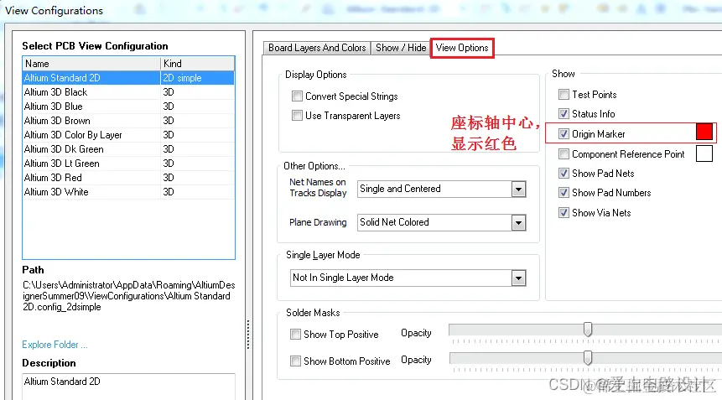Enable Show Top Positive solder mask
The width and height of the screenshot is (722, 400).
click(296, 335)
